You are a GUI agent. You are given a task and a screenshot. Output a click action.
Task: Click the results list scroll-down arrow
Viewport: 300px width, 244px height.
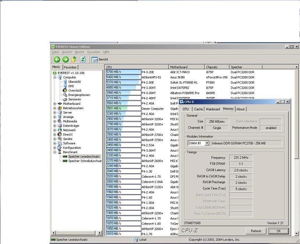click(296, 233)
